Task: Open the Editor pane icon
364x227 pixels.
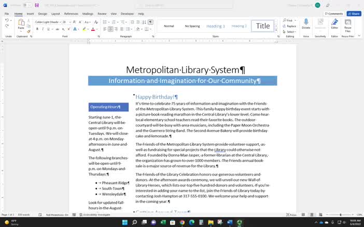Action: (x=334, y=23)
